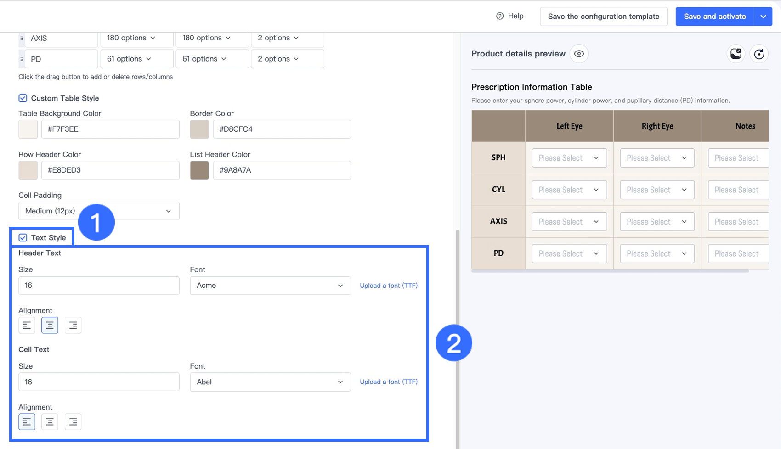Expand the Header Text font dropdown showing Acme
This screenshot has width=781, height=449.
click(x=270, y=286)
